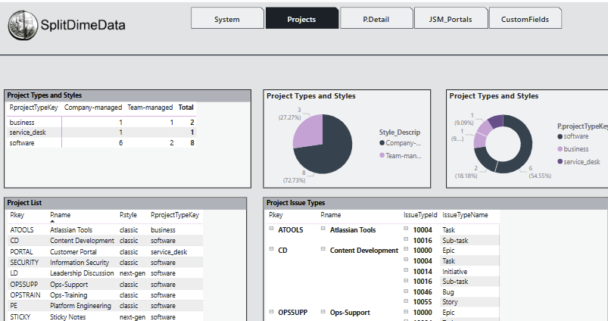608x321 pixels.
Task: Collapse the CD P.key row
Action: tap(271, 249)
